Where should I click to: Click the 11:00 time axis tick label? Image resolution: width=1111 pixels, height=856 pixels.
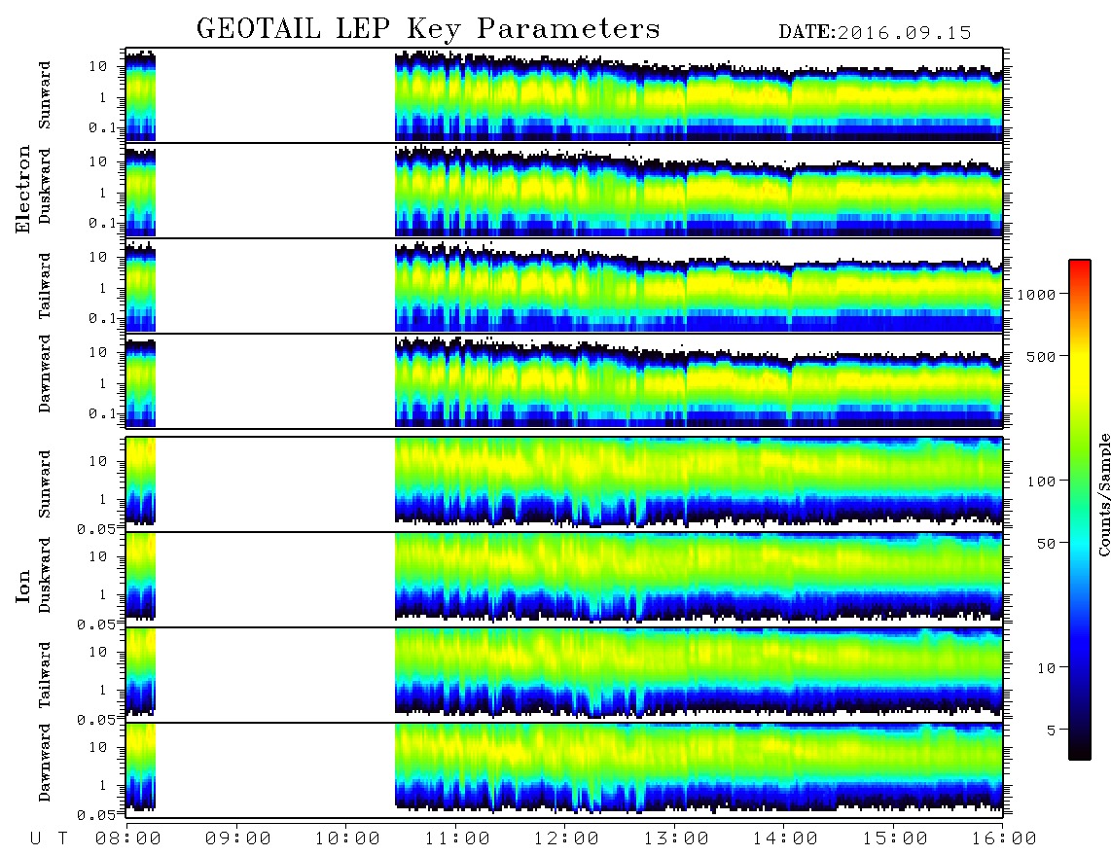tap(457, 839)
